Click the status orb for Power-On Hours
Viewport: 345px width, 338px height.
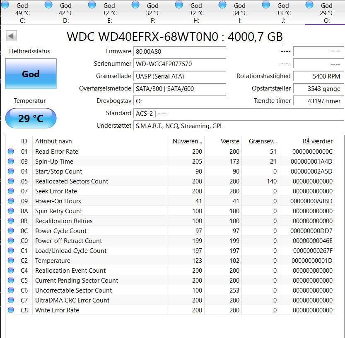[11, 201]
